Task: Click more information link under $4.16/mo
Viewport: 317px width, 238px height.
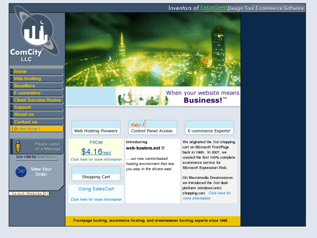Action: [96, 159]
